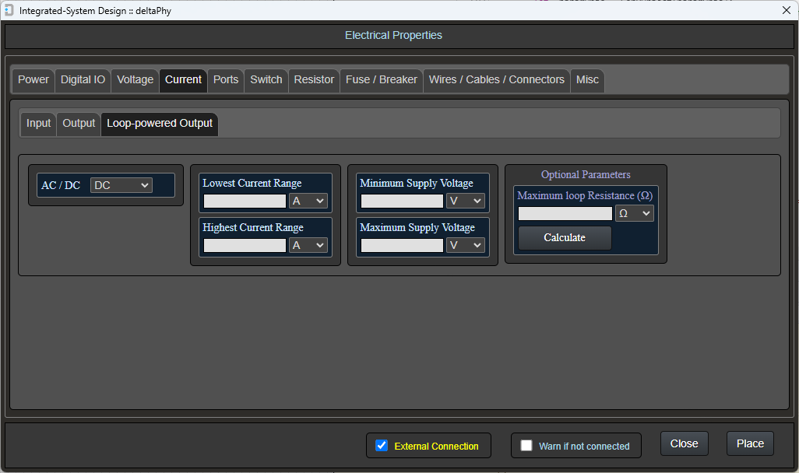This screenshot has height=473, width=799.
Task: Open the Minimum Supply Voltage unit dropdown
Action: coord(466,201)
